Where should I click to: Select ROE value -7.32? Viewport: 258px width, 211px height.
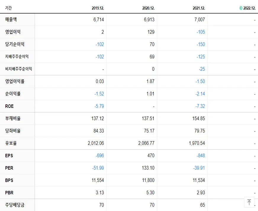point(200,106)
